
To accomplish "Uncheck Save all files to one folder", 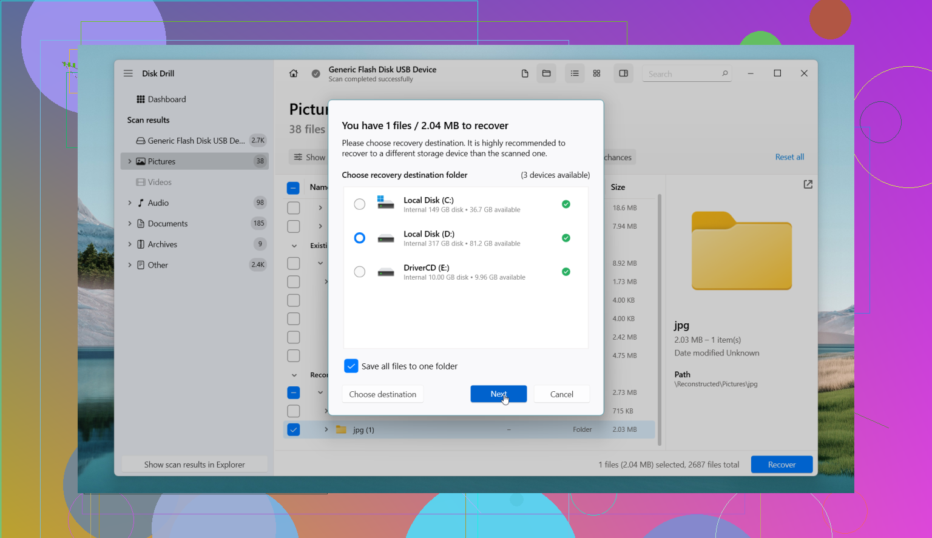I will point(351,366).
